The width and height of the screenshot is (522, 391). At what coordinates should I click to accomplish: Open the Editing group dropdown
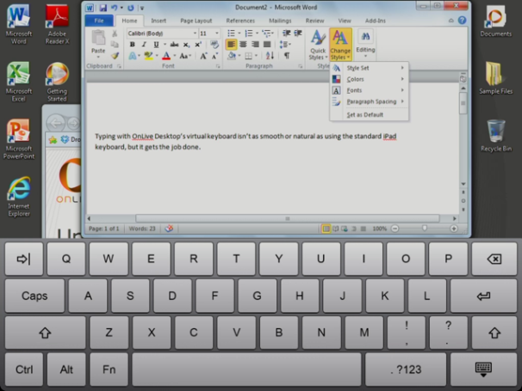click(x=365, y=43)
